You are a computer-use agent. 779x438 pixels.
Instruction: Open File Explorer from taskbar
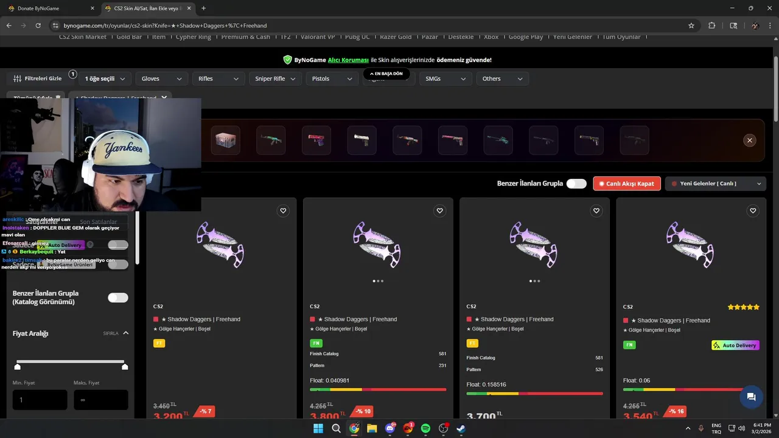pyautogui.click(x=372, y=428)
